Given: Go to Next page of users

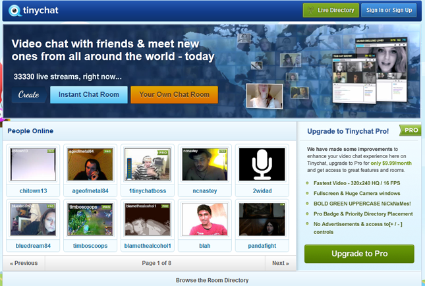Looking at the screenshot, I should pos(280,263).
